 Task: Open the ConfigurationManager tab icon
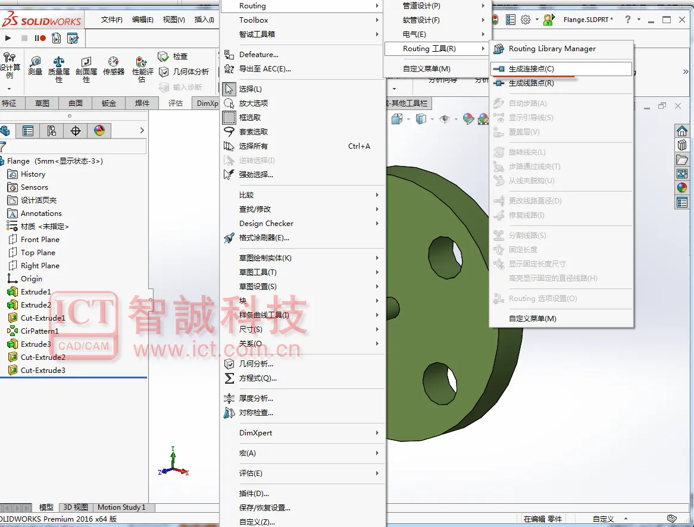[52, 130]
